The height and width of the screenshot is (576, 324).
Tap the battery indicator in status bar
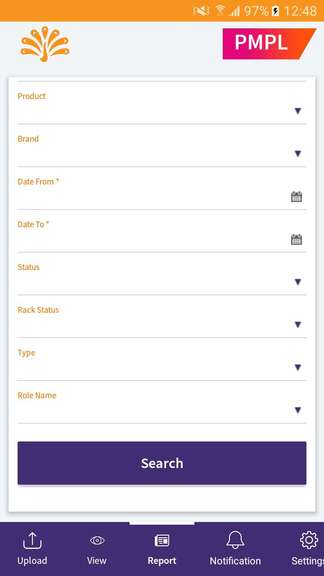click(x=276, y=11)
